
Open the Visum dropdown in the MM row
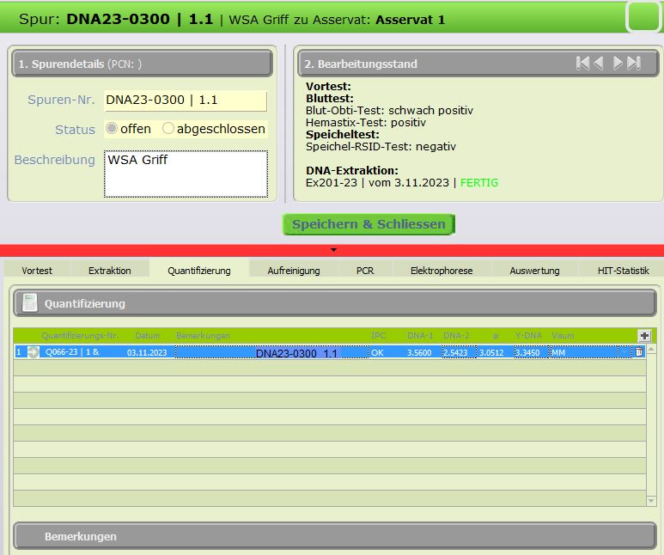[624, 352]
